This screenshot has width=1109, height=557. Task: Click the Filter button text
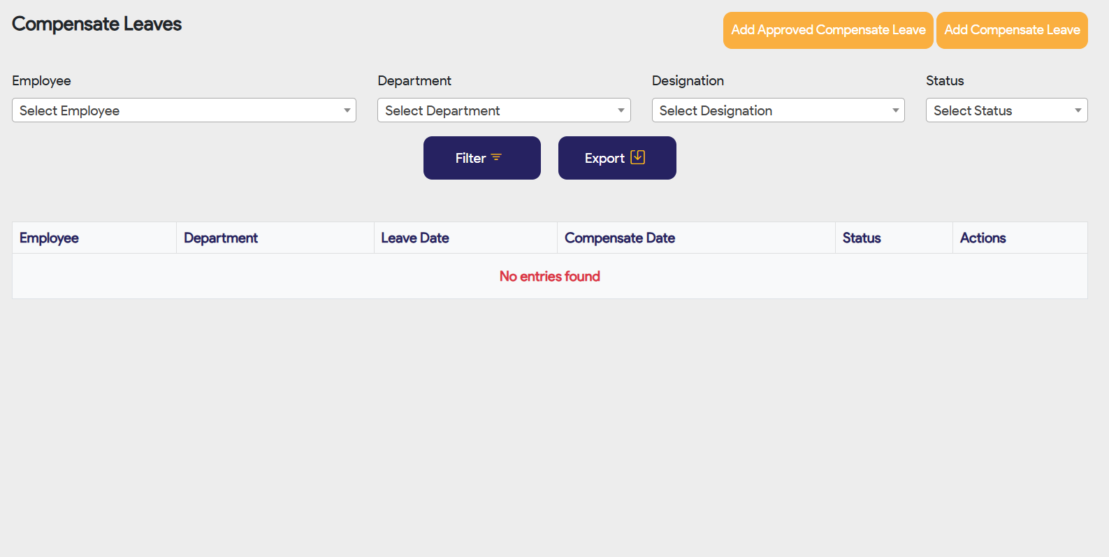[x=470, y=159]
